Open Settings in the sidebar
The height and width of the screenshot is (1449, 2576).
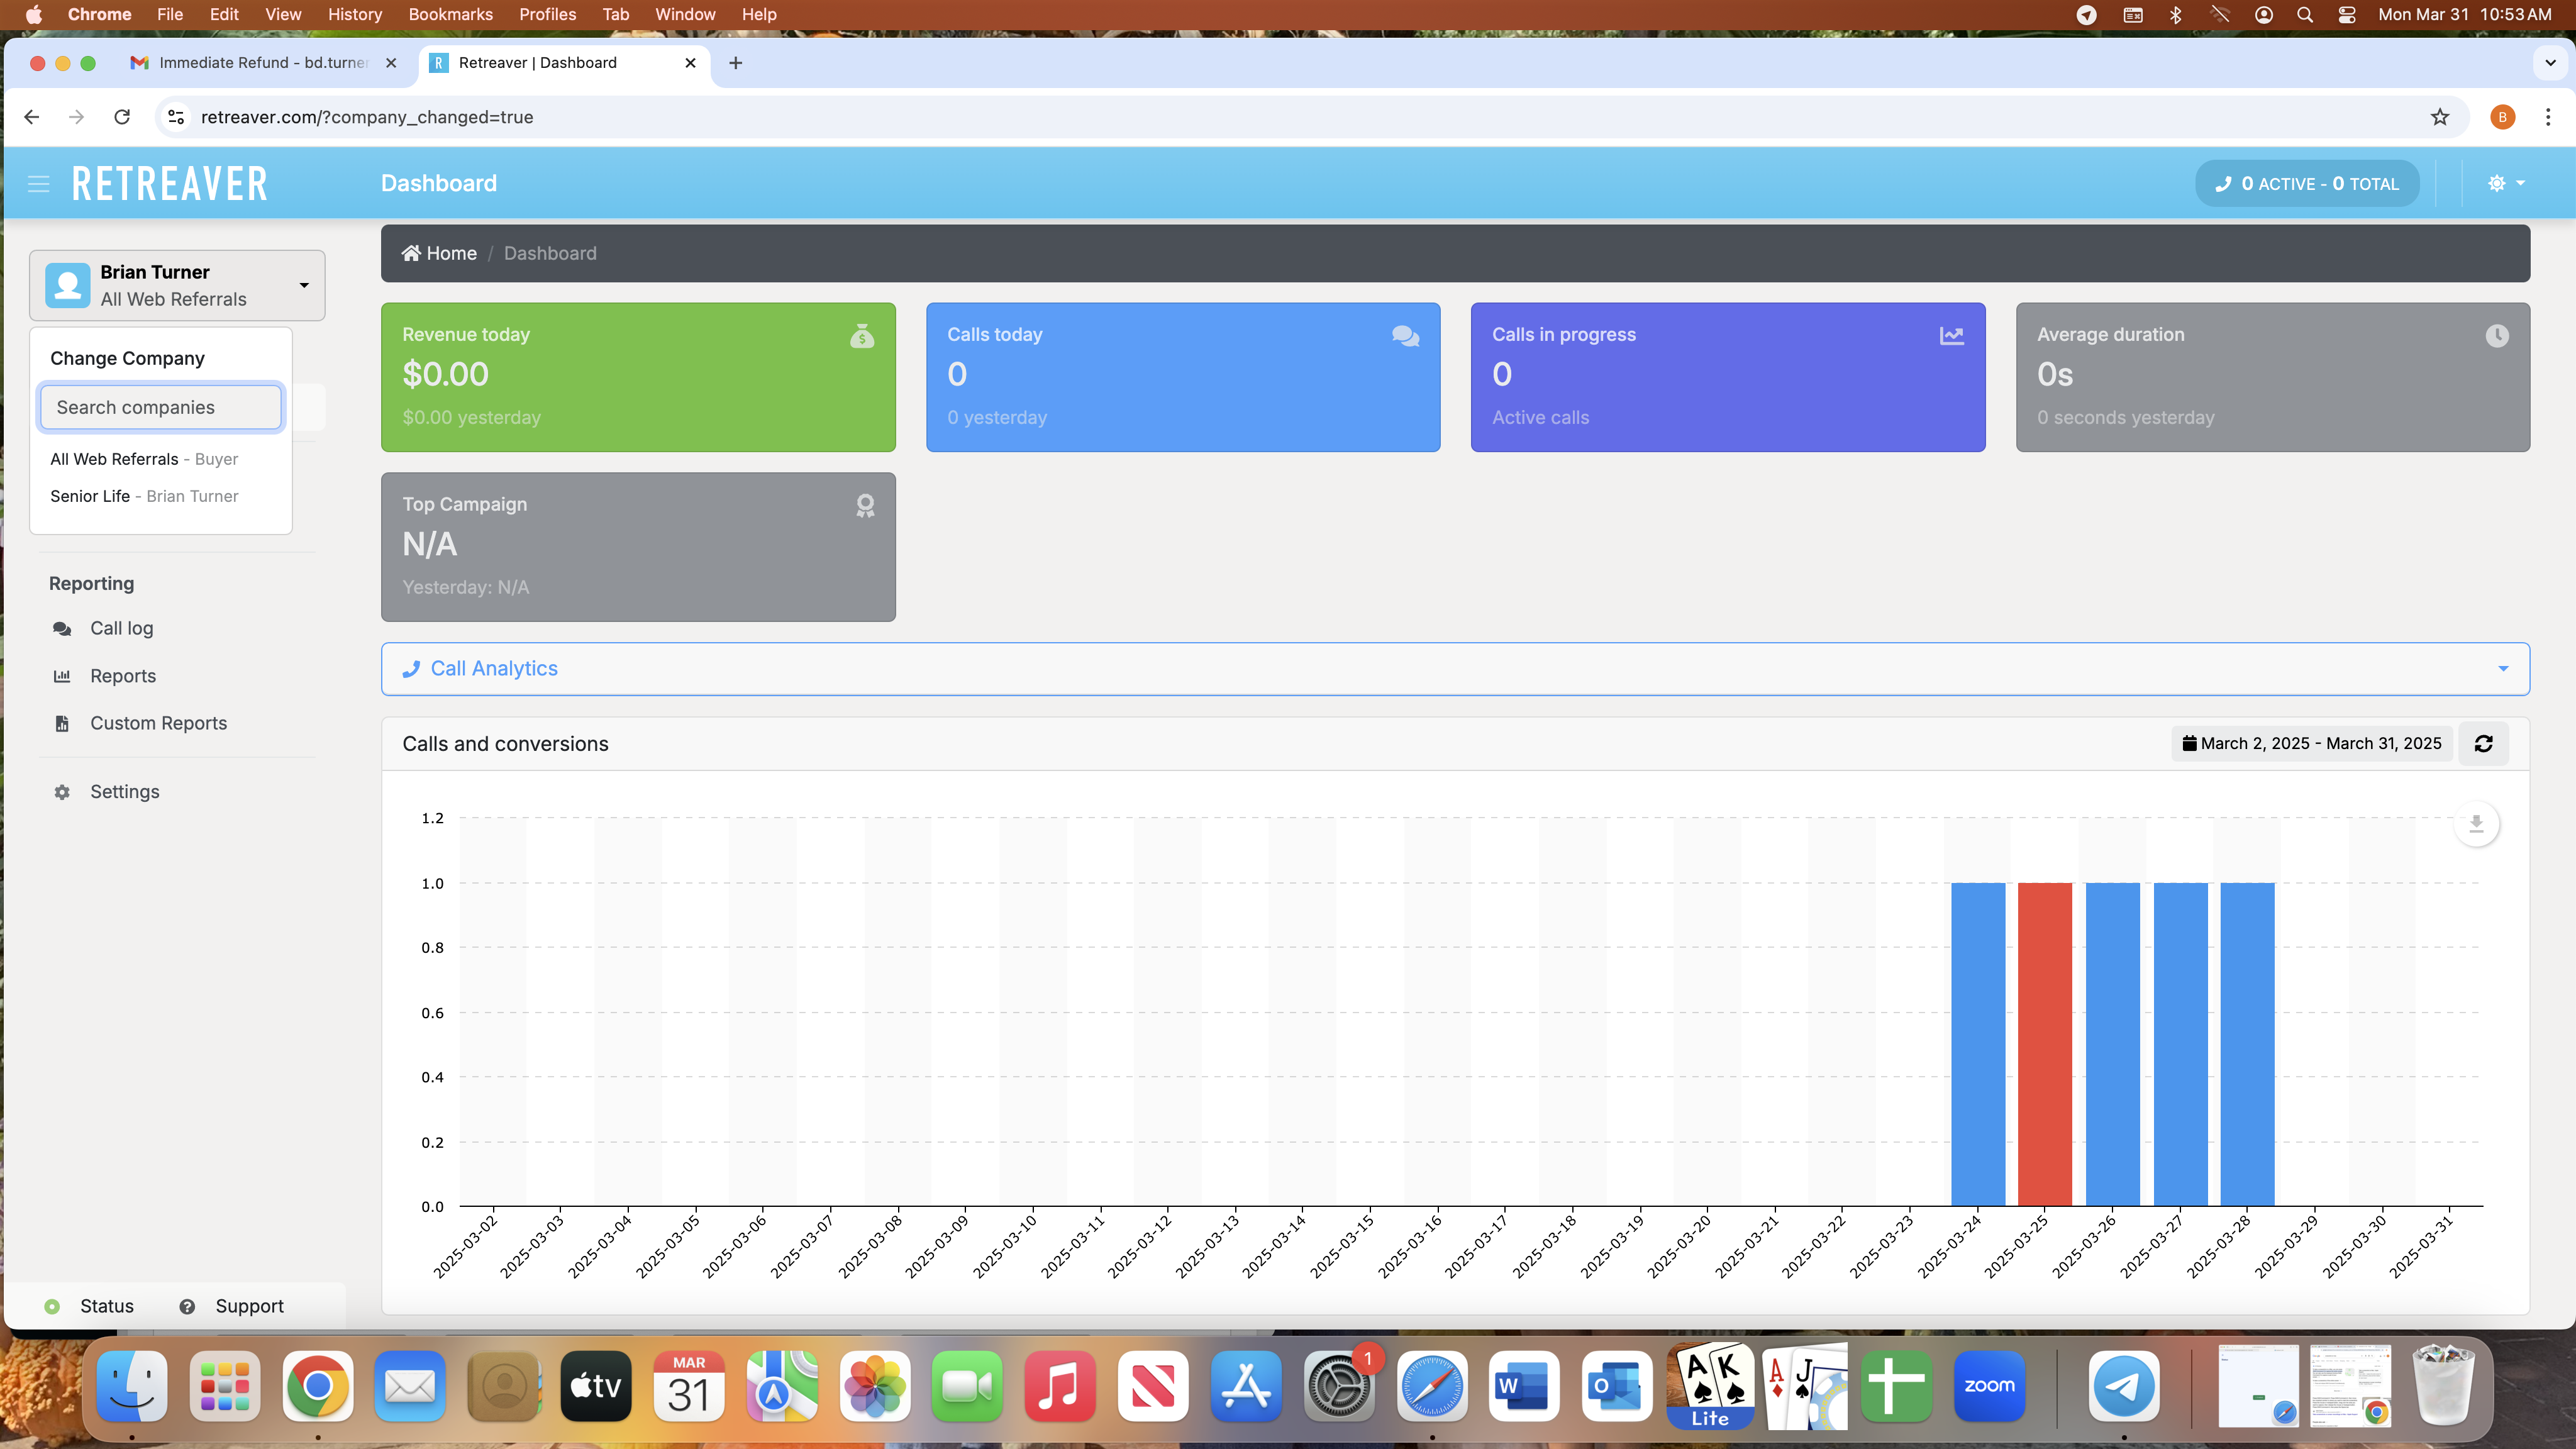(x=125, y=791)
